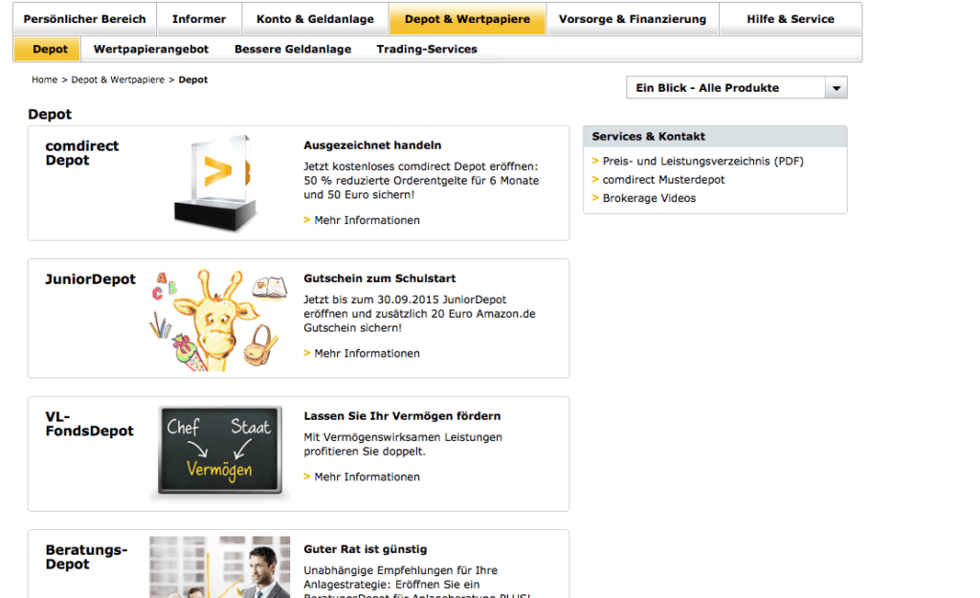Click the dropdown arrow beside Alle Produkte
Image resolution: width=980 pixels, height=598 pixels.
tap(836, 88)
